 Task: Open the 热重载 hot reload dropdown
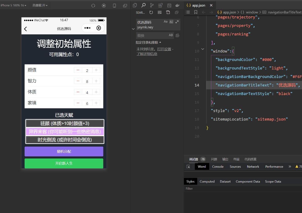(40, 5)
